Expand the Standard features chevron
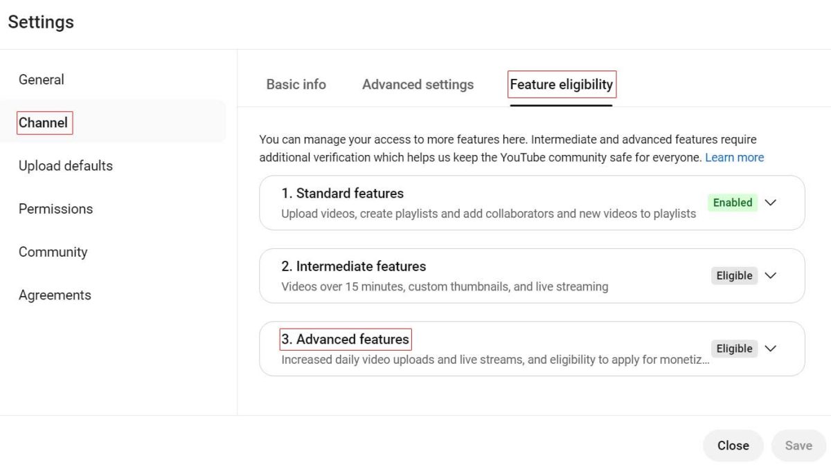Image resolution: width=831 pixels, height=469 pixels. (x=770, y=203)
